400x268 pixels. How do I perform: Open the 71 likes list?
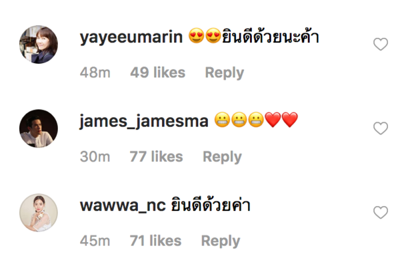tap(155, 241)
